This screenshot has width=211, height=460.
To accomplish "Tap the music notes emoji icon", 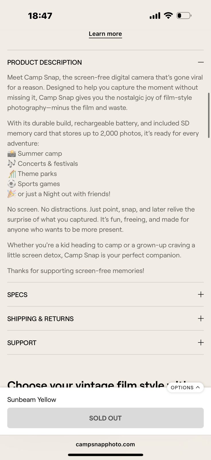I will pyautogui.click(x=11, y=164).
